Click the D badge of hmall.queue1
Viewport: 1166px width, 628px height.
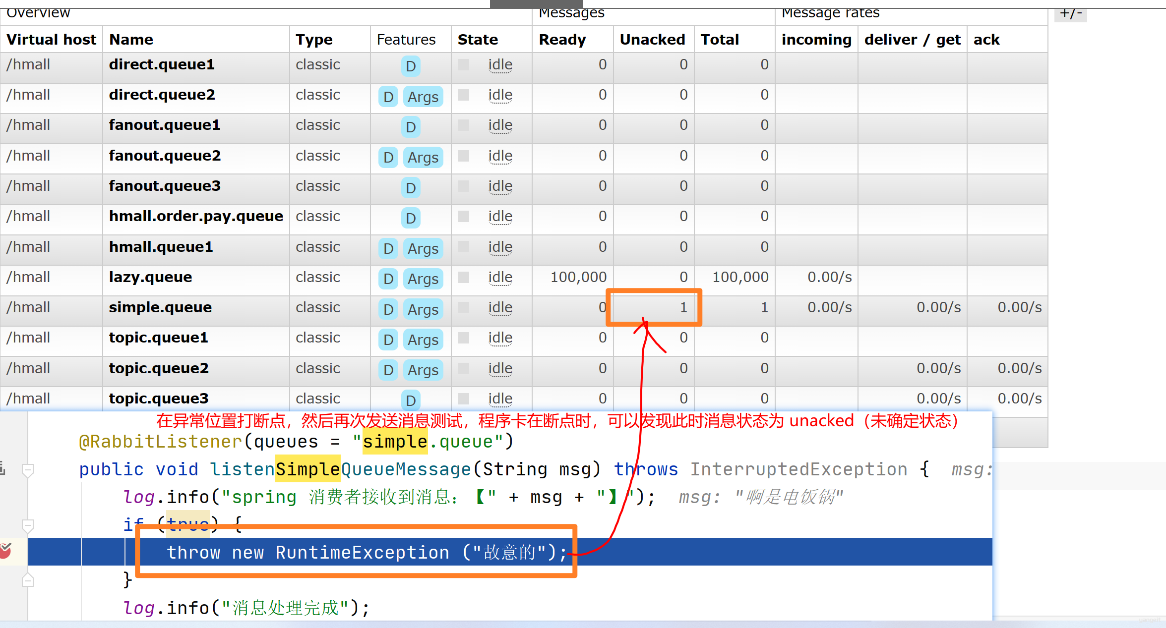[388, 248]
